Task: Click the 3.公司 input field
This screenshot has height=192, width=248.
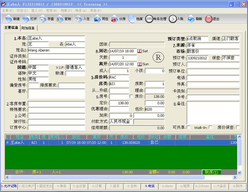Action: 56,115
